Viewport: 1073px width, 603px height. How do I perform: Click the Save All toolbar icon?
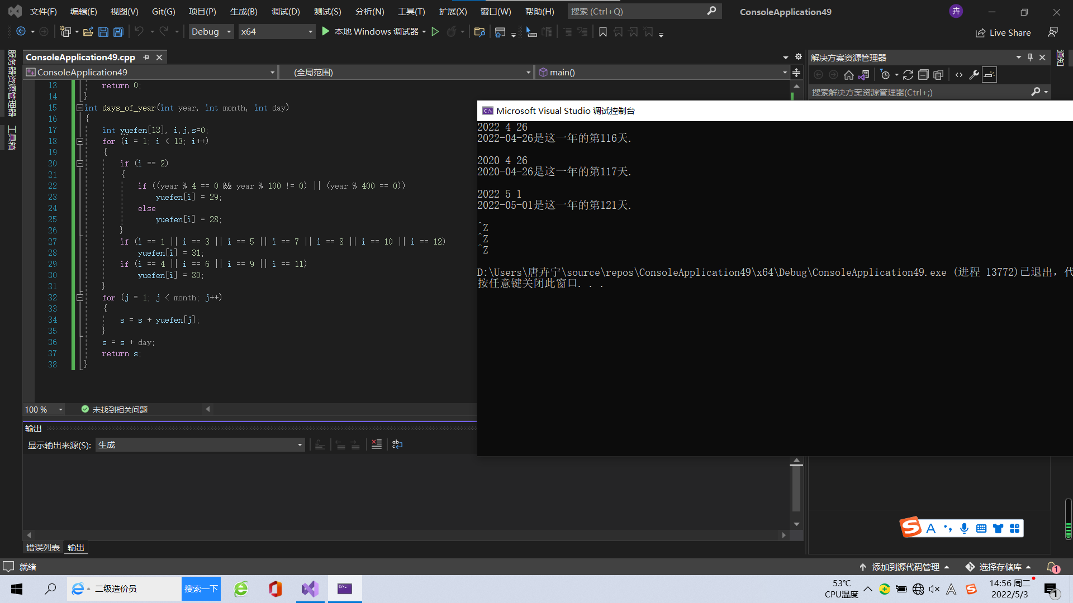[x=118, y=32]
